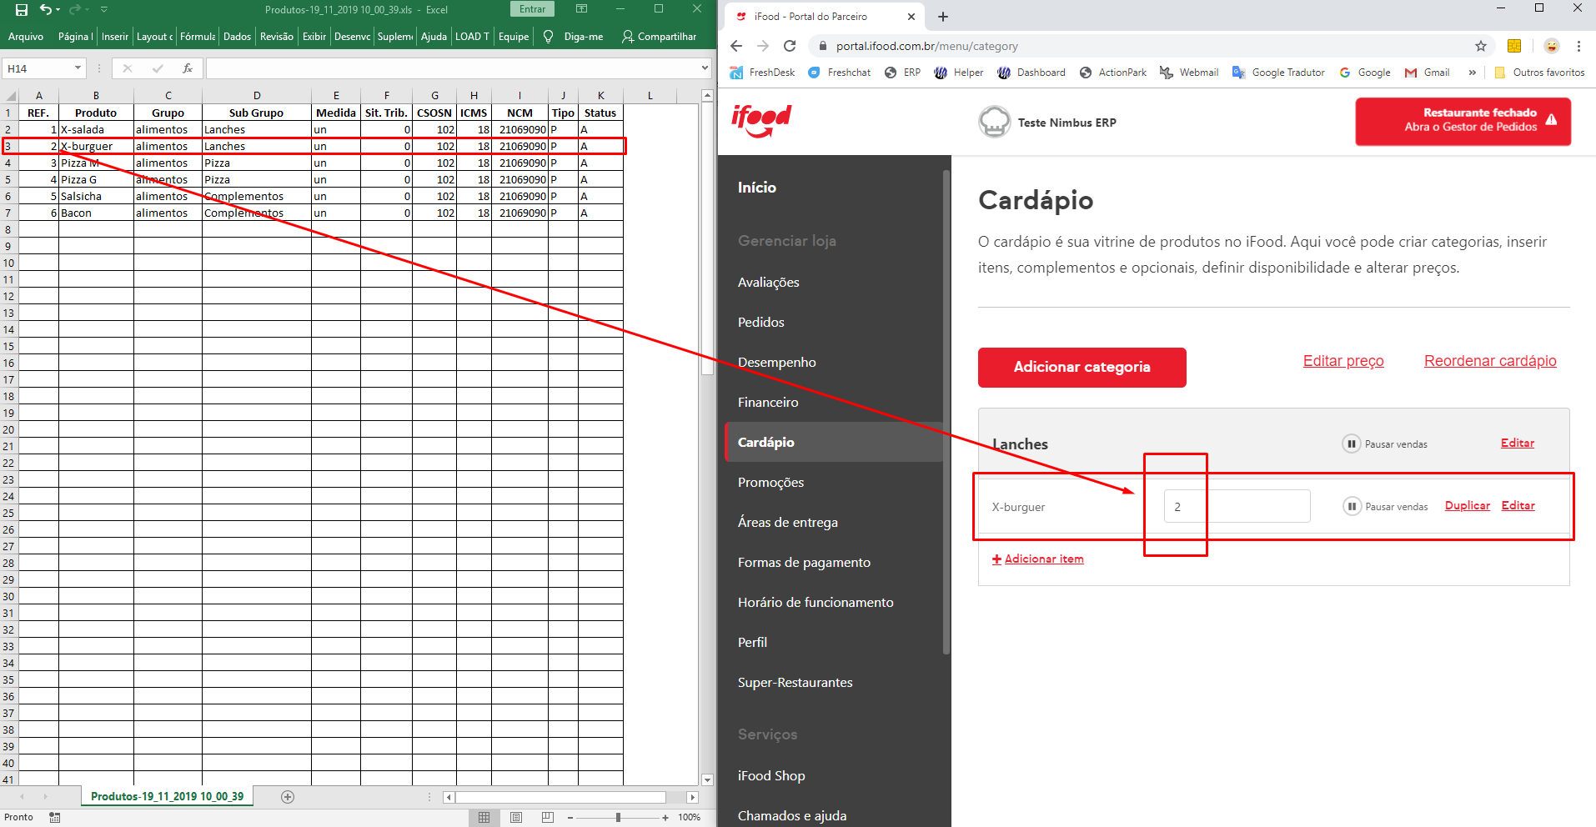This screenshot has height=827, width=1596.
Task: Open the Inserir ribbon tab
Action: coord(115,37)
